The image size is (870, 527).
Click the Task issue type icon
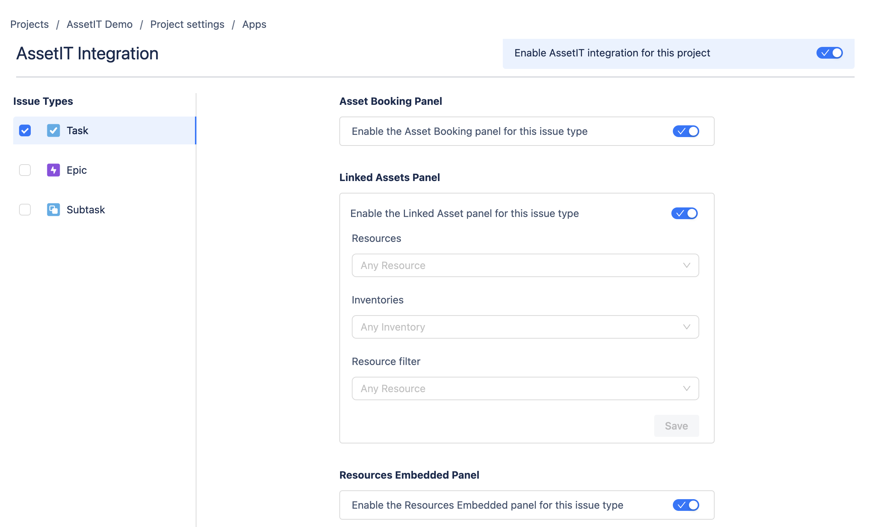[x=54, y=130]
